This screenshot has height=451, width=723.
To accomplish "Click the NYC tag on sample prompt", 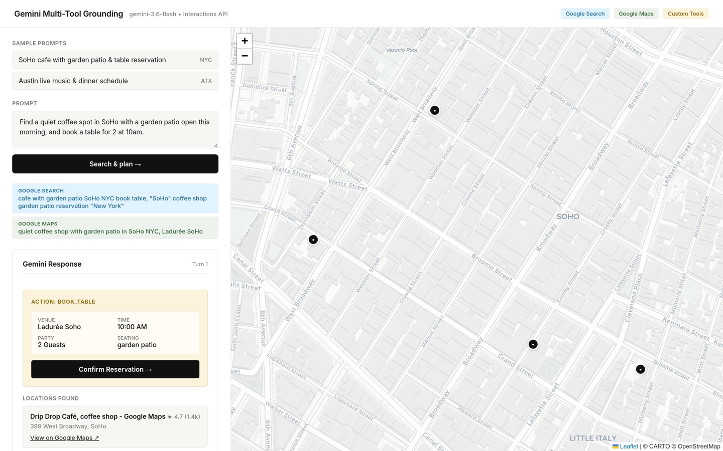I will (x=206, y=60).
